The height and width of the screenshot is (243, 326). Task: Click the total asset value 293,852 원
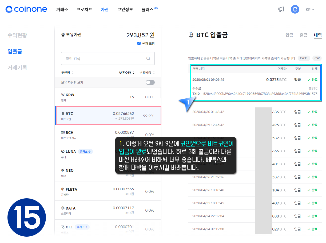(x=140, y=35)
